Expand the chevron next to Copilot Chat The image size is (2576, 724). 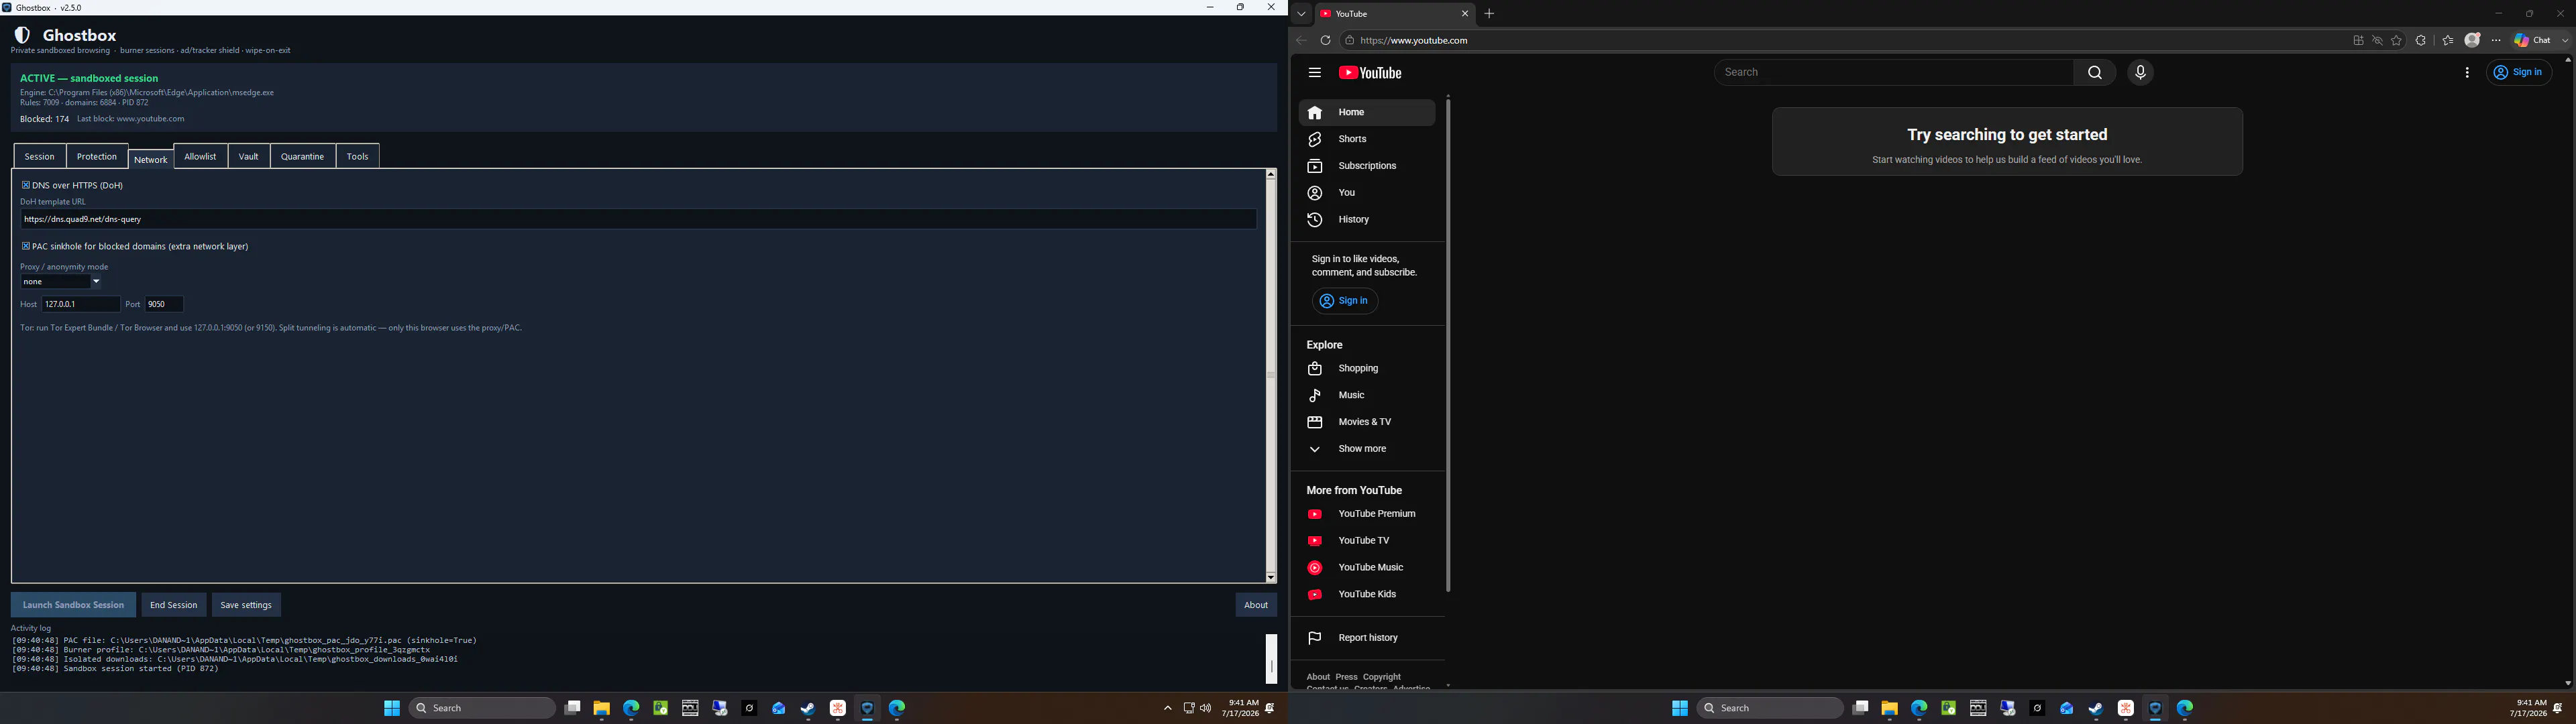pyautogui.click(x=2565, y=41)
